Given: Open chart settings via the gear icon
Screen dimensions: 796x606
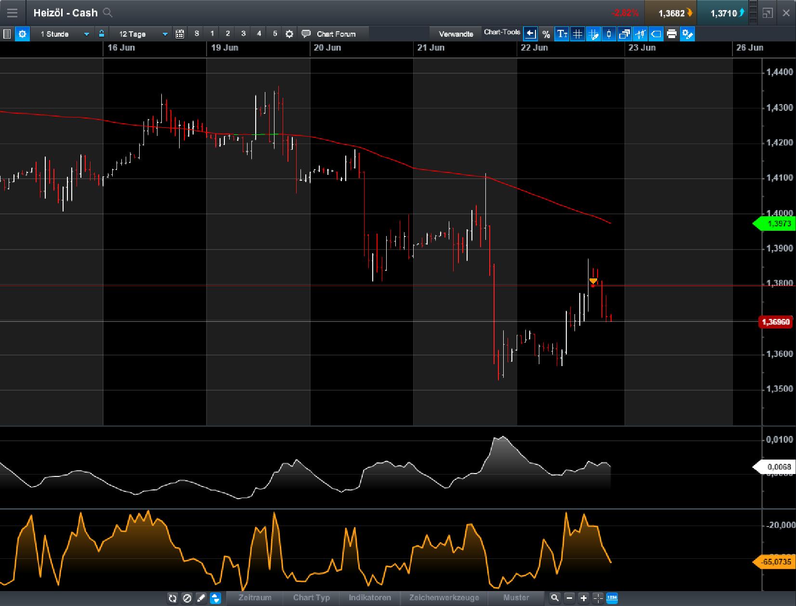Looking at the screenshot, I should tap(22, 34).
